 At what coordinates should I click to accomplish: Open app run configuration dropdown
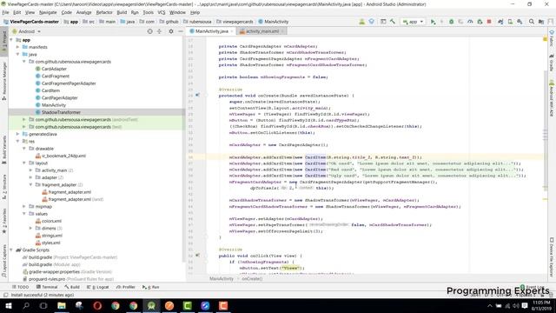[x=414, y=22]
